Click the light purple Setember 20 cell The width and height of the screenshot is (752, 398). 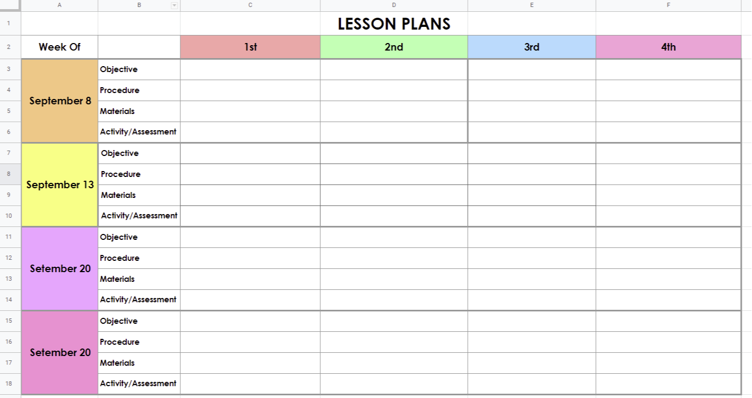59,268
